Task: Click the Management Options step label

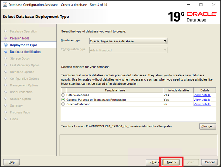Action: click(24, 85)
